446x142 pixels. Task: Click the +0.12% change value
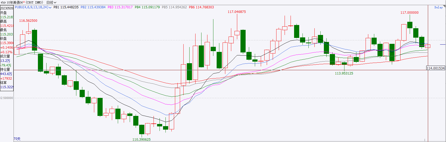tap(6, 52)
